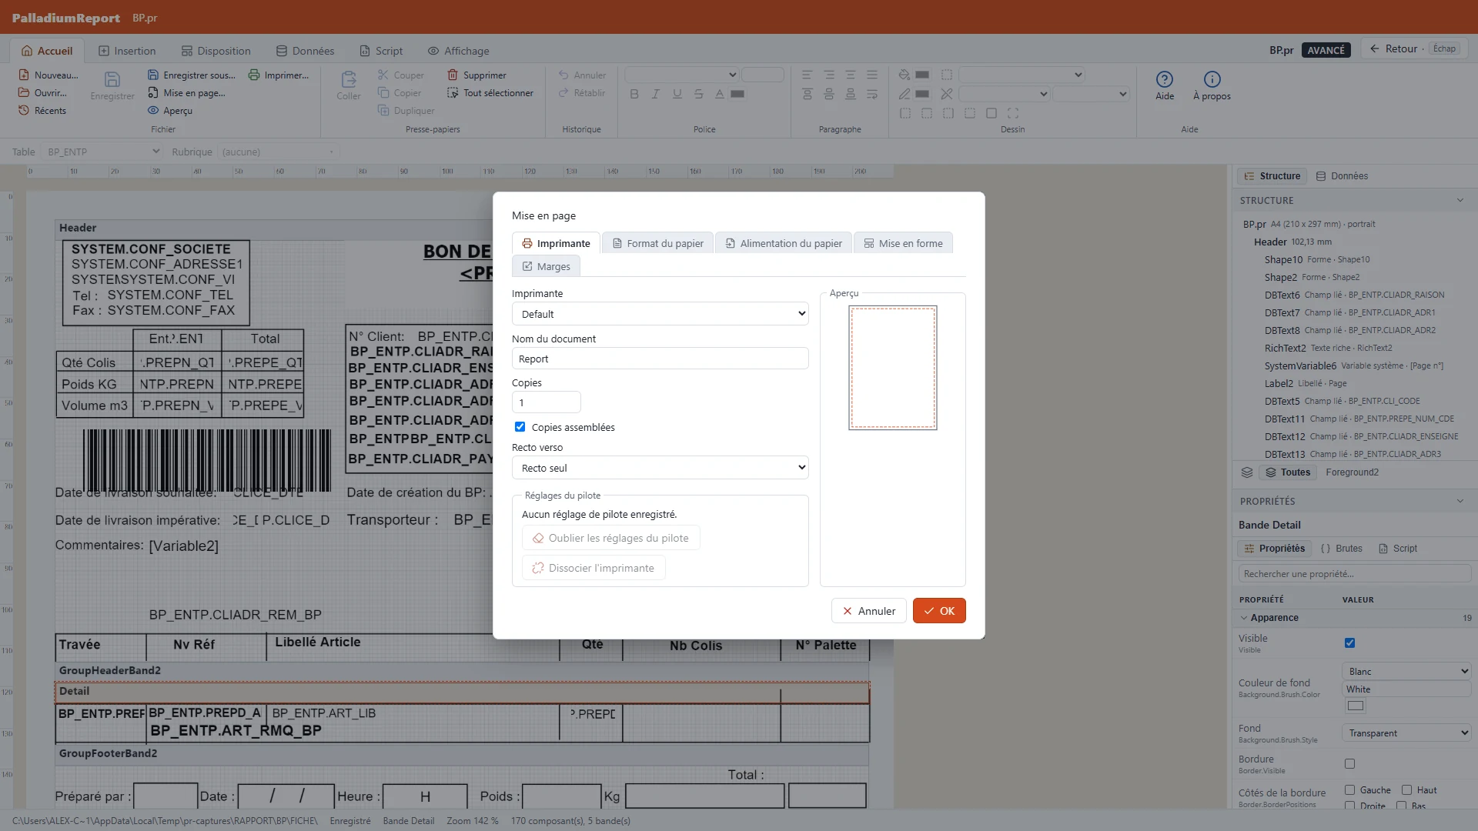Select DBText6 in the structure tree
The width and height of the screenshot is (1478, 831).
coord(1354,295)
